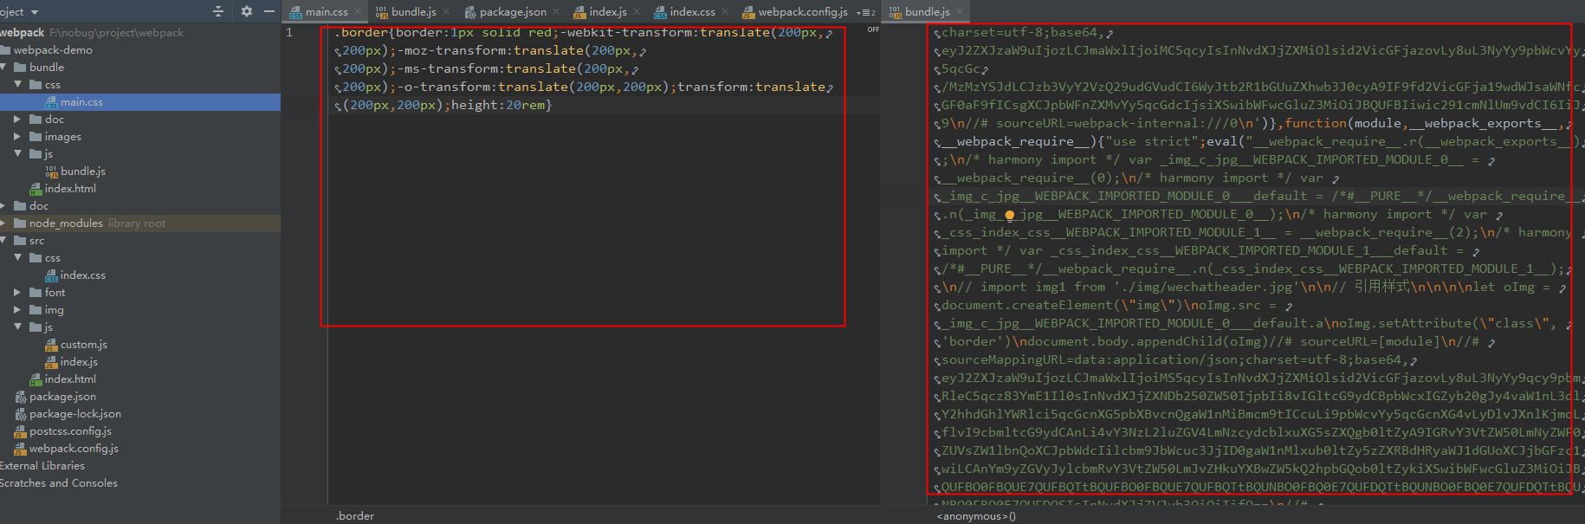Collapse all nodes in Project panel

point(218,11)
